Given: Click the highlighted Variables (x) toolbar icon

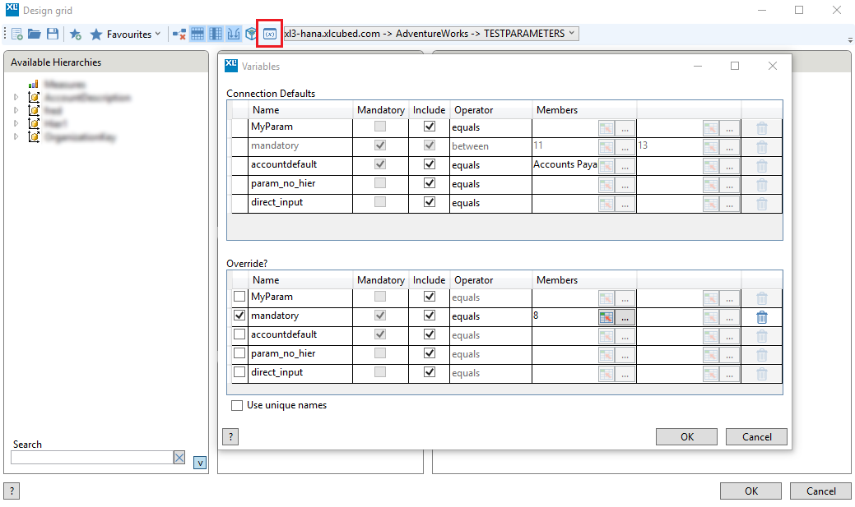Looking at the screenshot, I should pyautogui.click(x=269, y=34).
